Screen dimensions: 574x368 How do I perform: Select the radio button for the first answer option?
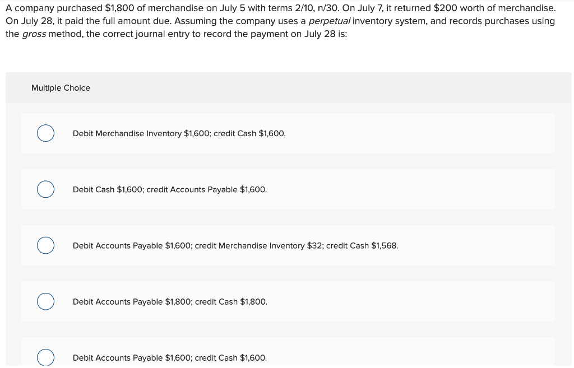pos(45,133)
